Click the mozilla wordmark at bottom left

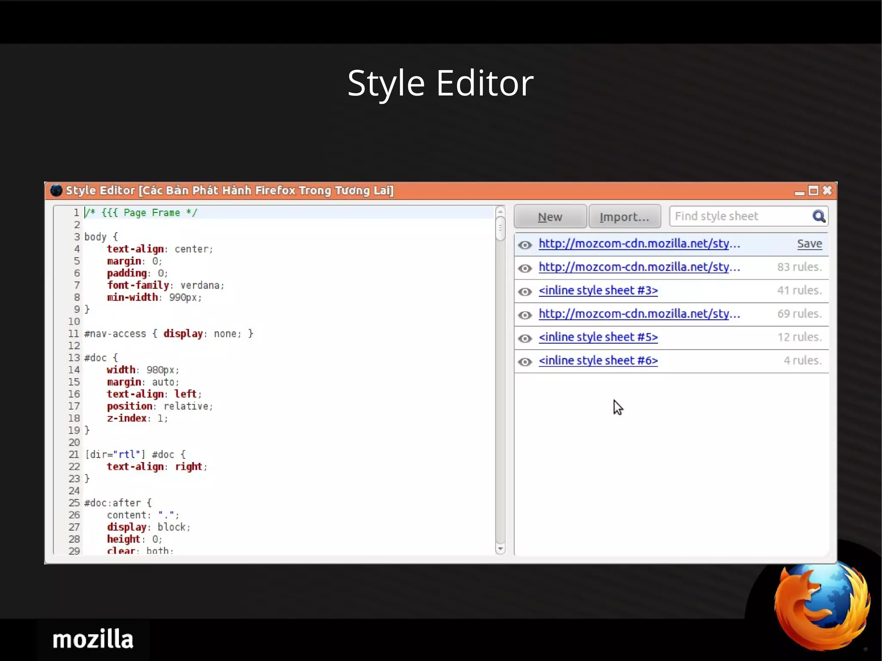[x=93, y=639]
